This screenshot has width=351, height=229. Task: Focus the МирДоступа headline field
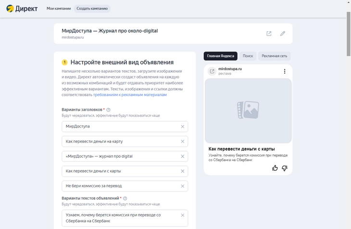[x=125, y=127]
